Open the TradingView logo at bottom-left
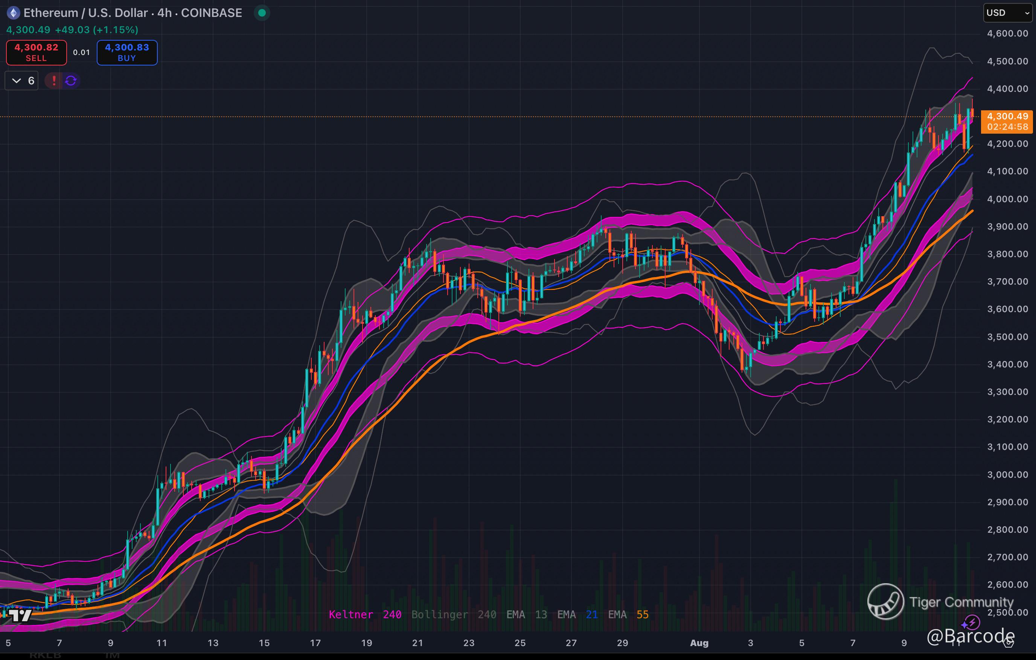Viewport: 1036px width, 660px height. point(20,615)
